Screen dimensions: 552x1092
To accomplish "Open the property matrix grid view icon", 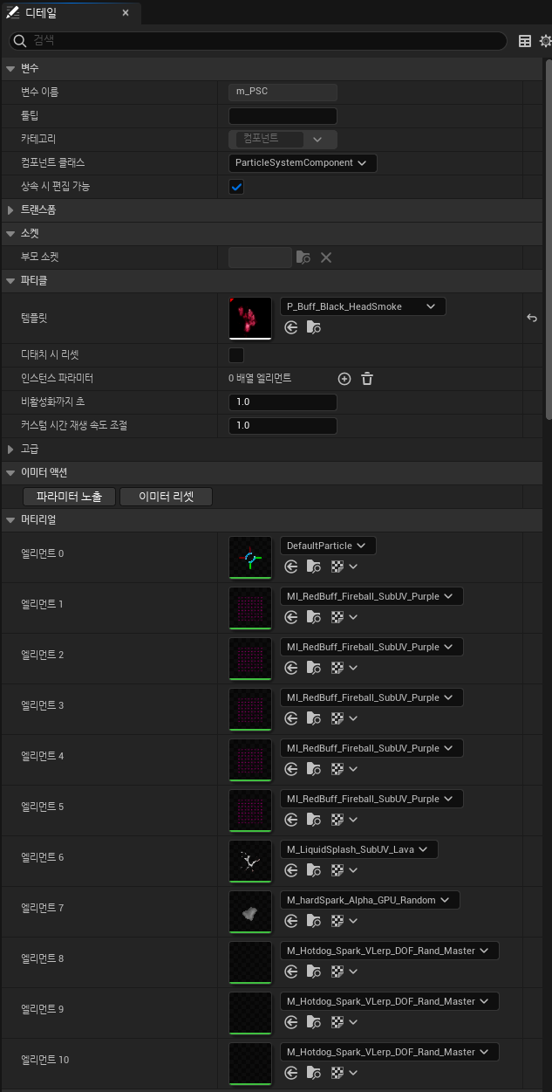I will pyautogui.click(x=525, y=41).
